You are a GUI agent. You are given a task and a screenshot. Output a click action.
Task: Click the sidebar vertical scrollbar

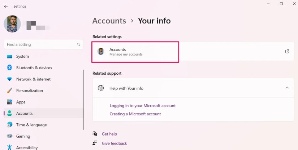(x=83, y=100)
